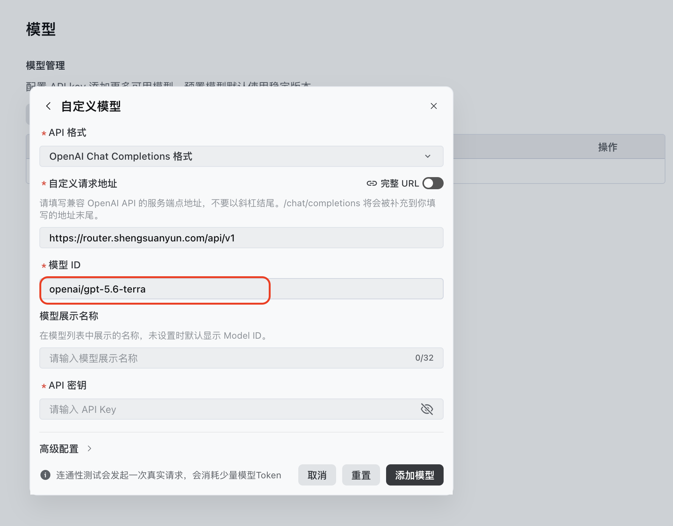Go back using the left chevron arrow
This screenshot has width=673, height=526.
pos(48,106)
